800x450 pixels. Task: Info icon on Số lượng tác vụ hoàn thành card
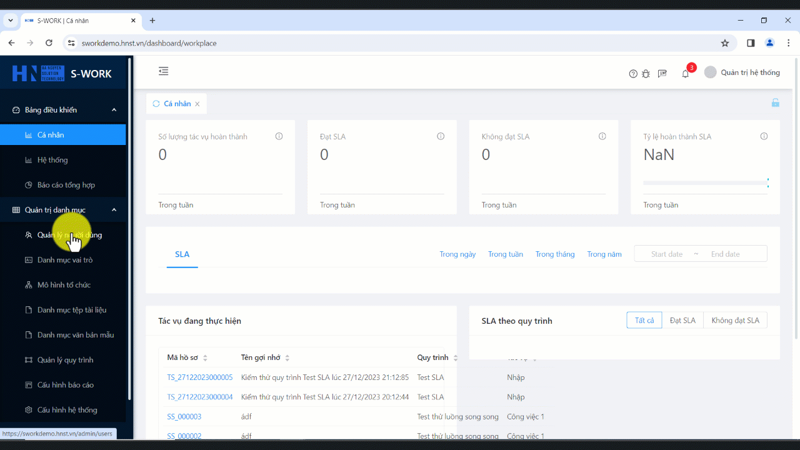tap(279, 136)
